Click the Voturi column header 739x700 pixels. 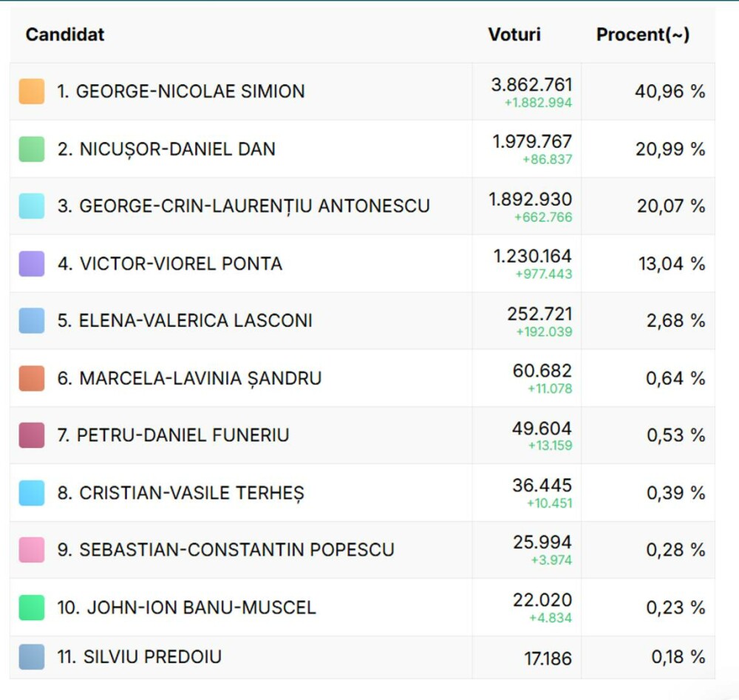click(x=514, y=35)
